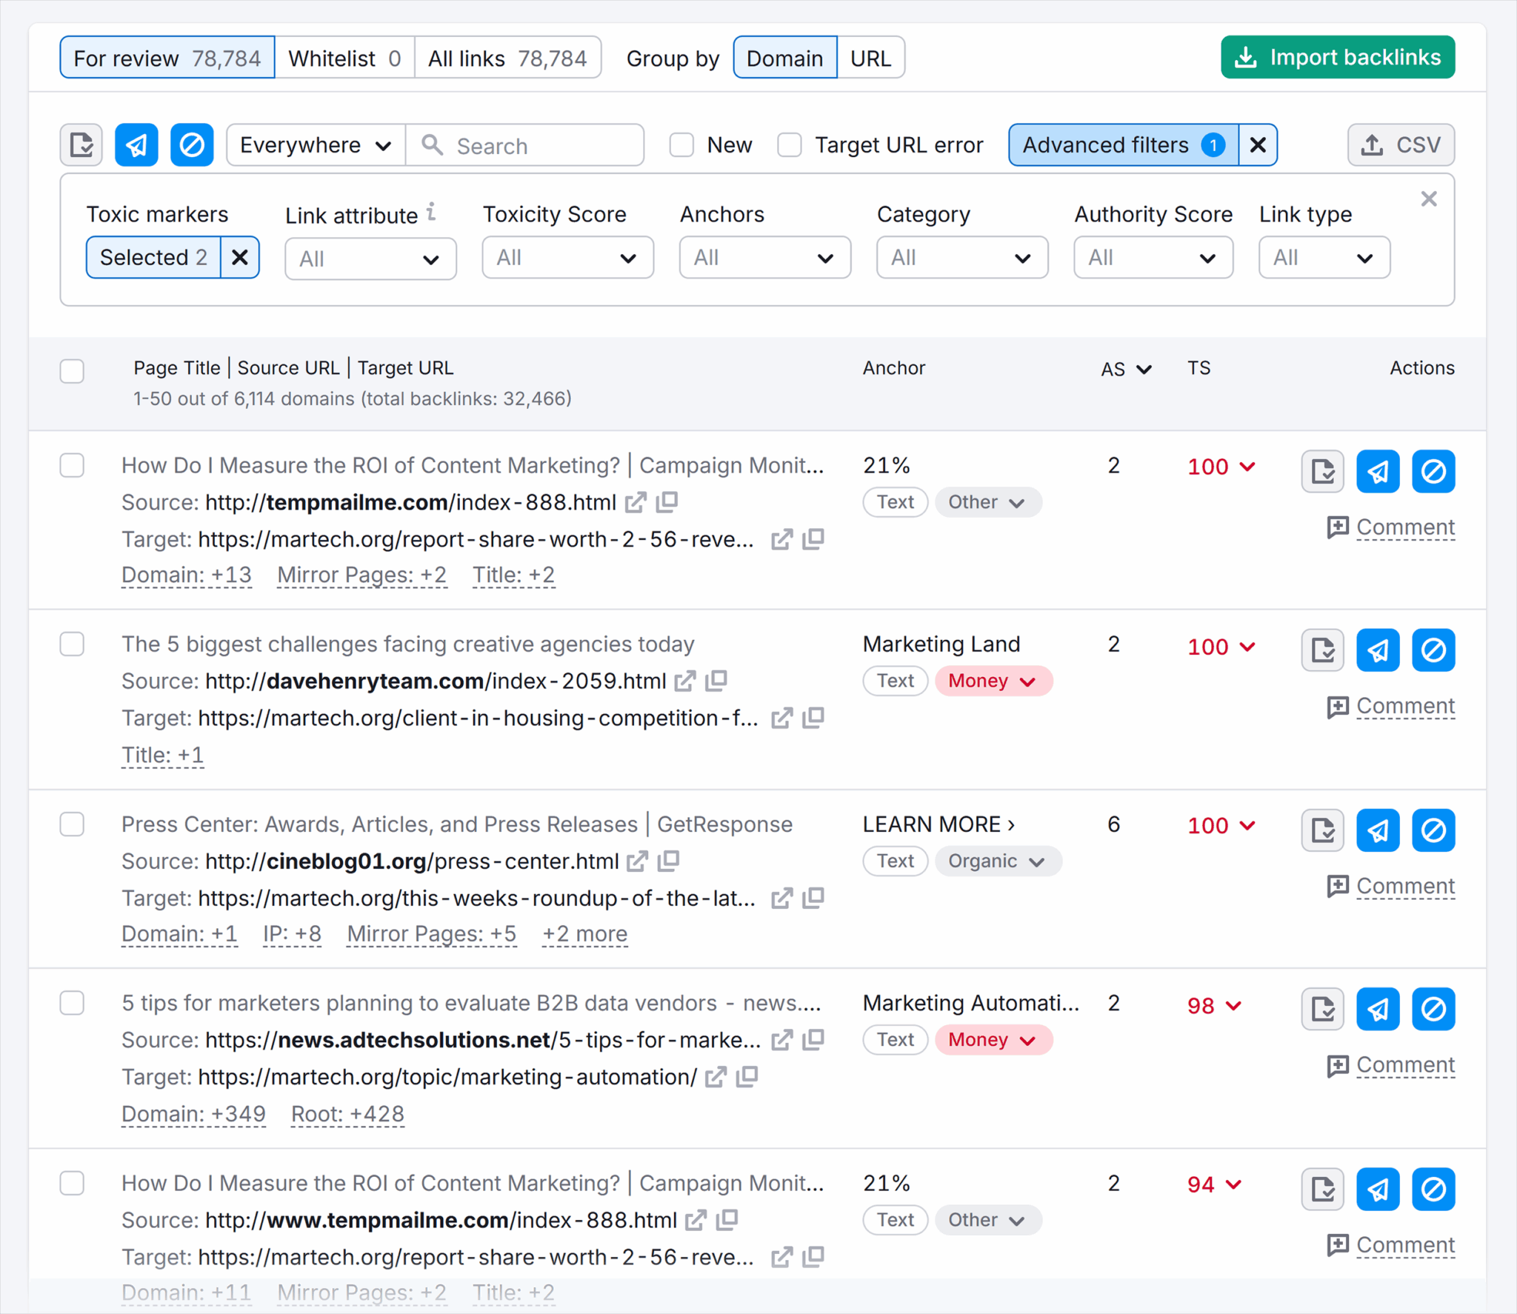
Task: Switch to the Whitelist tab
Action: [x=344, y=58]
